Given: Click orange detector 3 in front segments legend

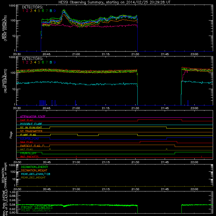Looking at the screenshot, I should point(31,11).
